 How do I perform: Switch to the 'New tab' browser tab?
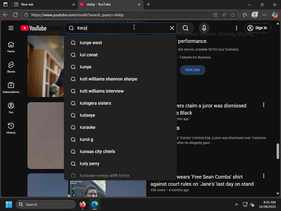point(44,4)
